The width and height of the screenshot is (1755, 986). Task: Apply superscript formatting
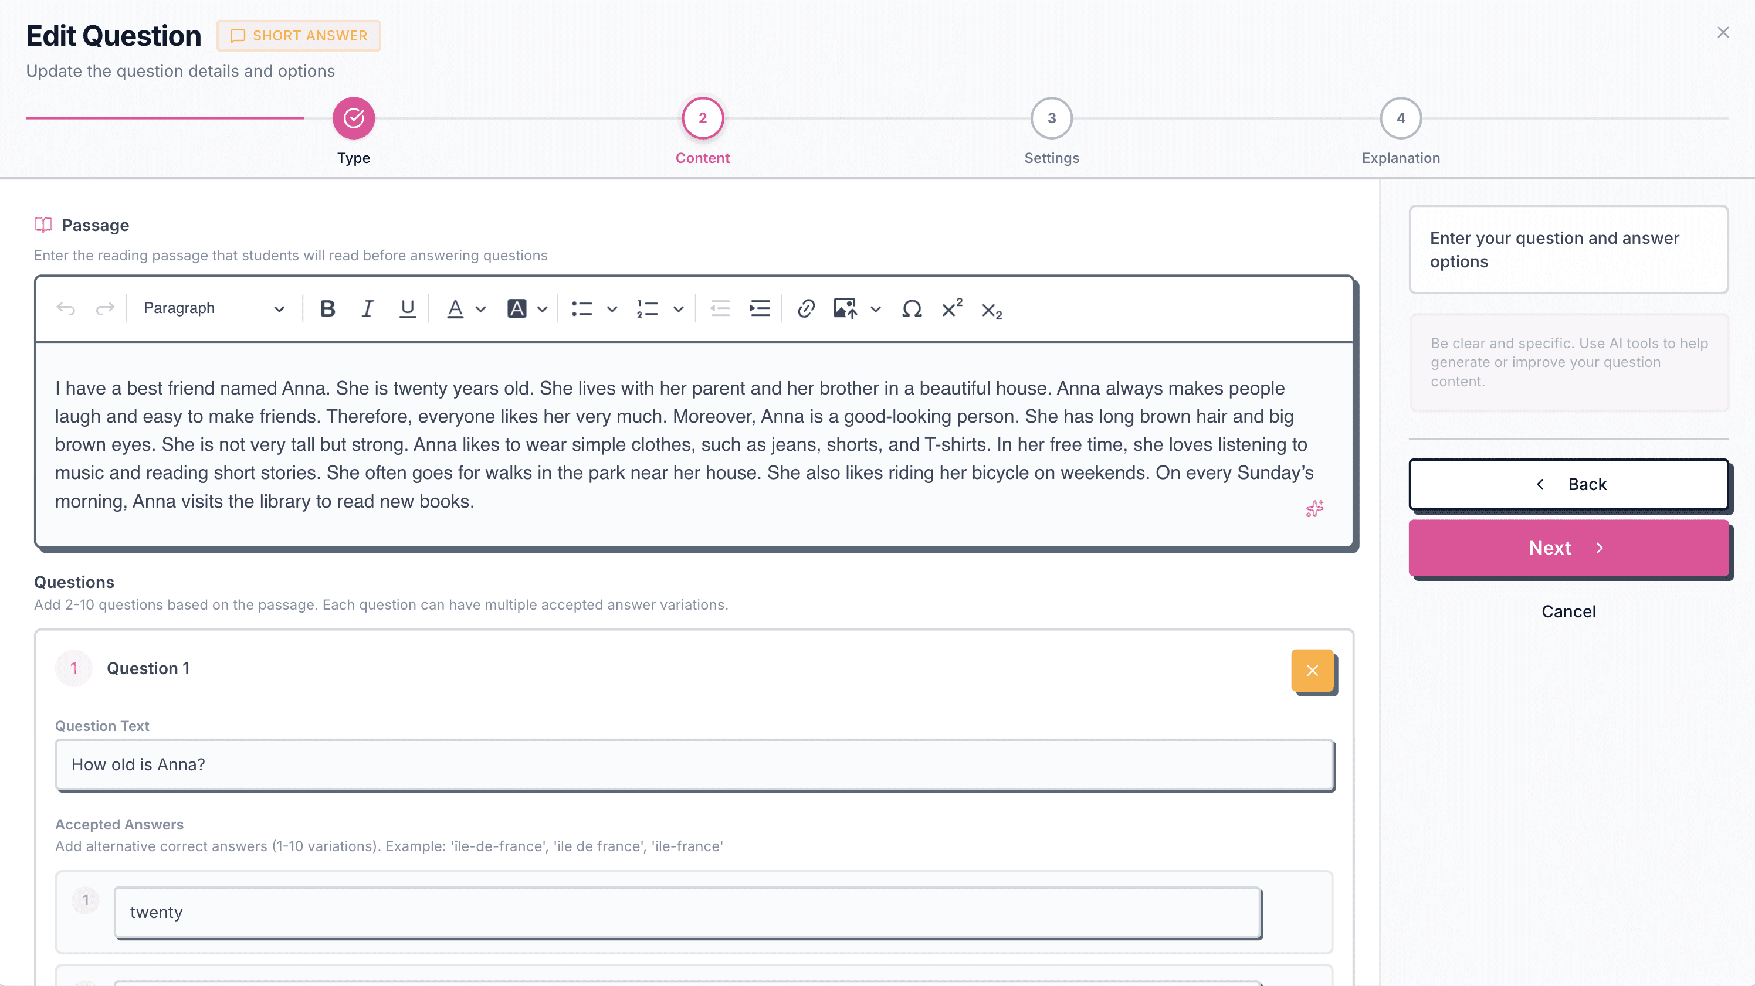click(x=952, y=308)
